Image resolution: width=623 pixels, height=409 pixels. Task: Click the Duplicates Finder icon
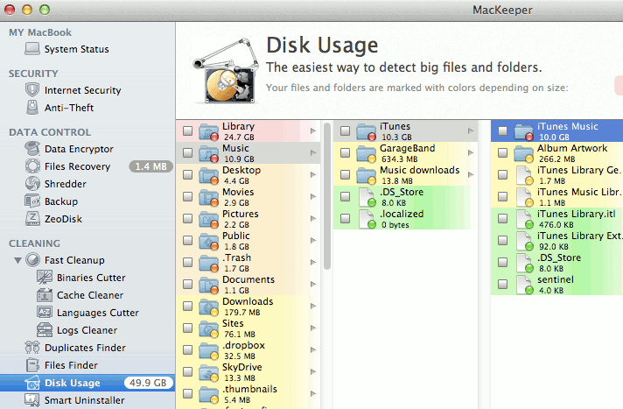click(x=32, y=348)
